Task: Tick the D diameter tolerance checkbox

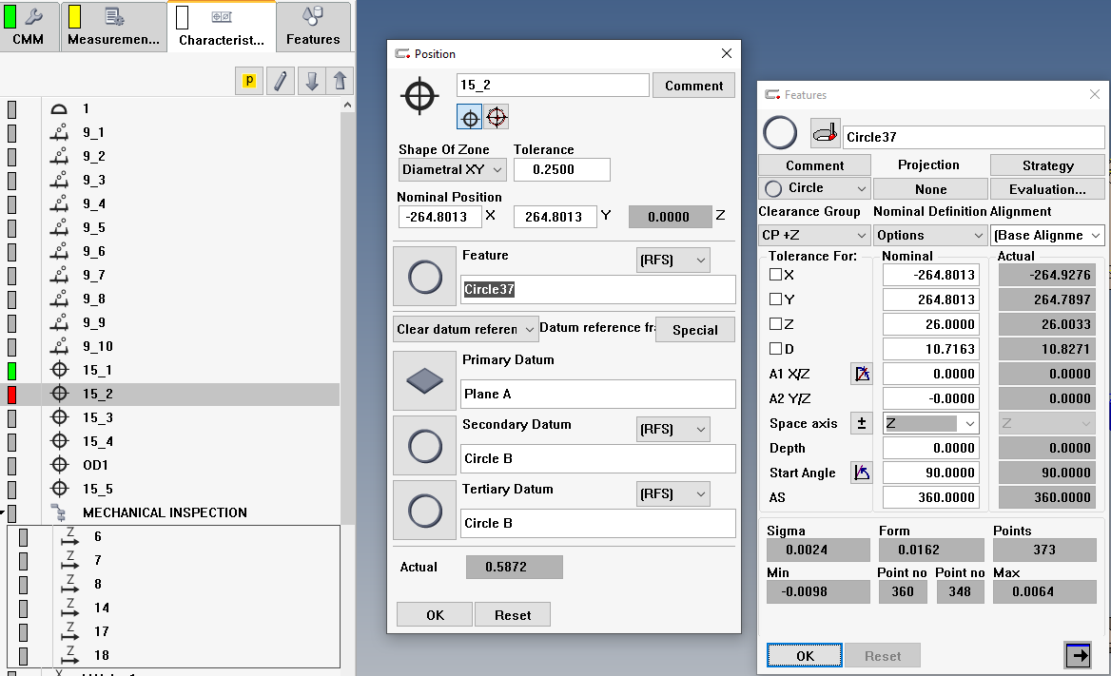Action: coord(775,349)
